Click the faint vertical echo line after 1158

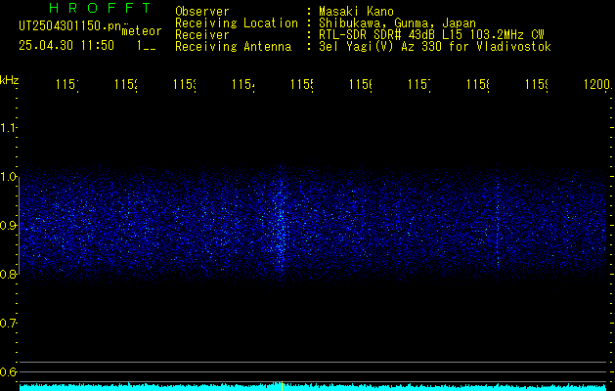(x=498, y=220)
